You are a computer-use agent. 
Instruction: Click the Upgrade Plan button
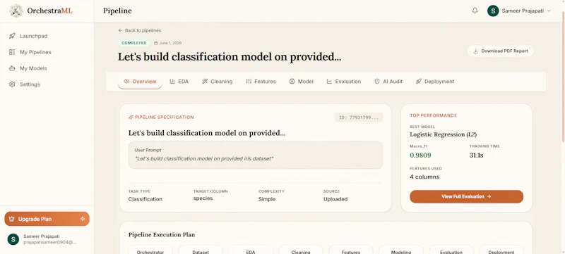tap(47, 219)
